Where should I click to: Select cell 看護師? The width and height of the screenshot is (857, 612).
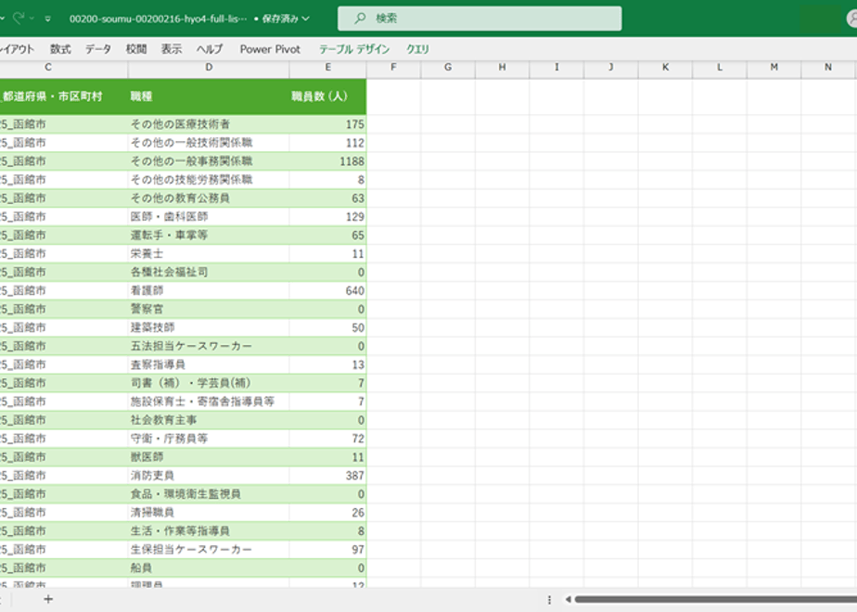tap(209, 291)
